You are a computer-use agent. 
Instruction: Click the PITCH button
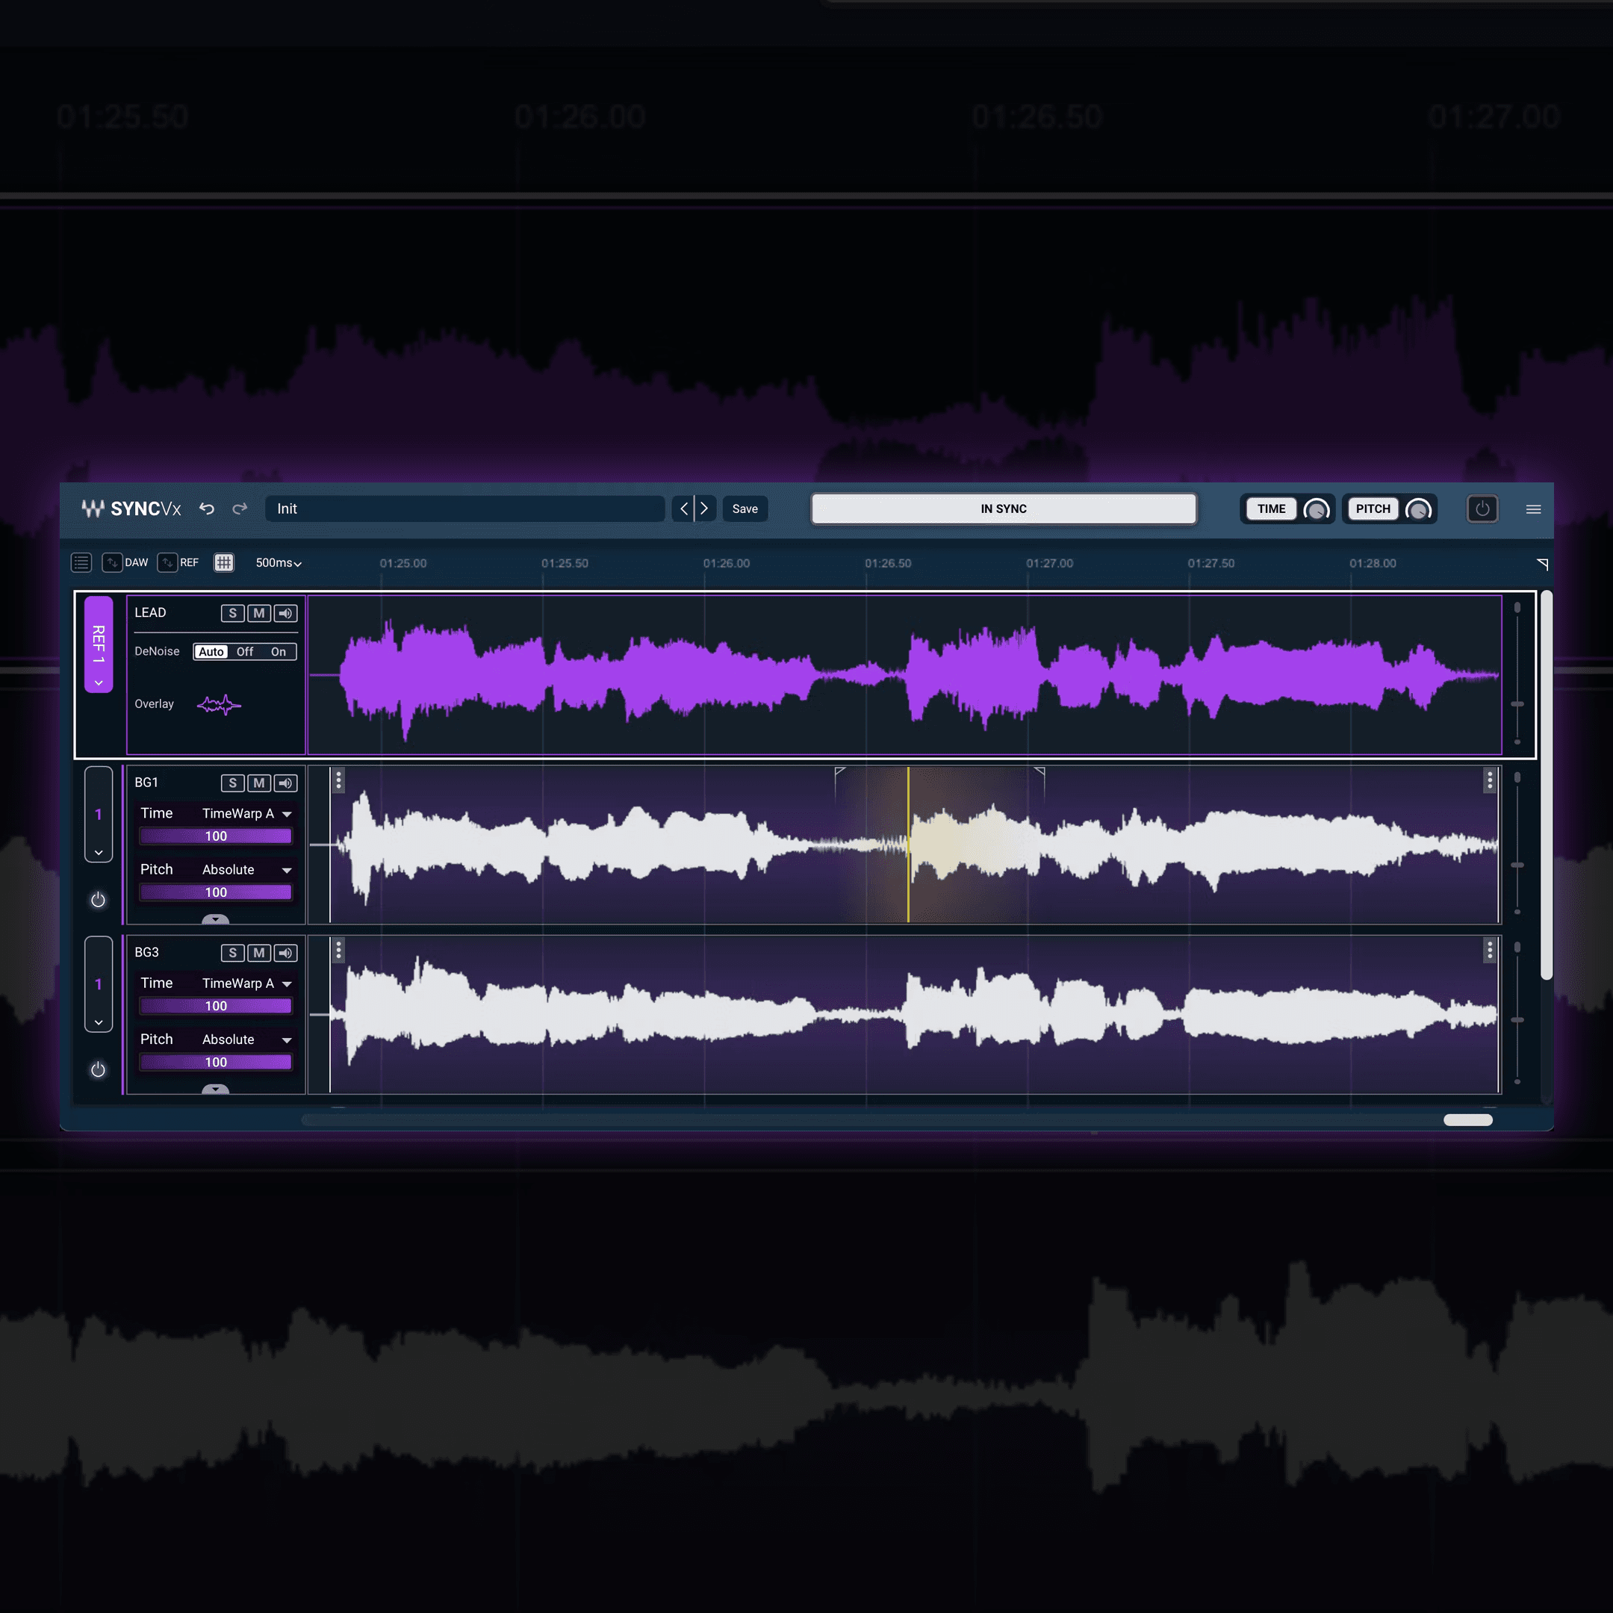(x=1373, y=509)
